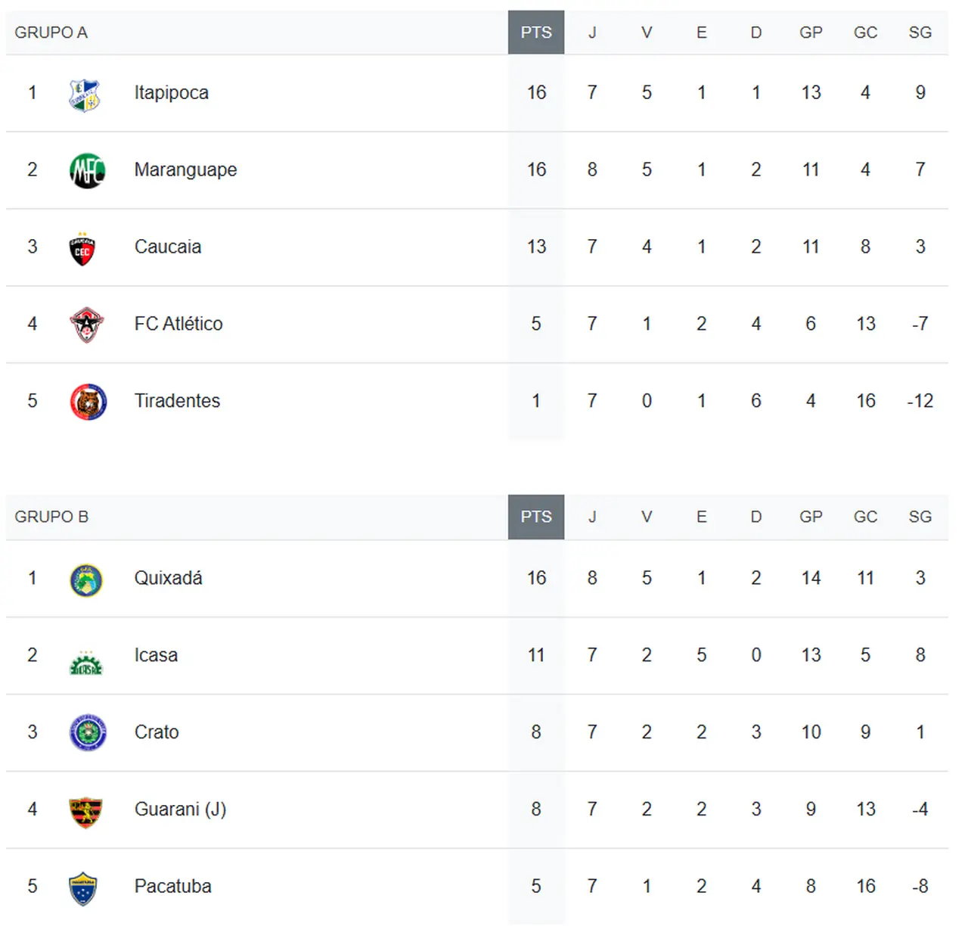968x926 pixels.
Task: Click the GP header in Grupo B
Action: click(x=811, y=517)
